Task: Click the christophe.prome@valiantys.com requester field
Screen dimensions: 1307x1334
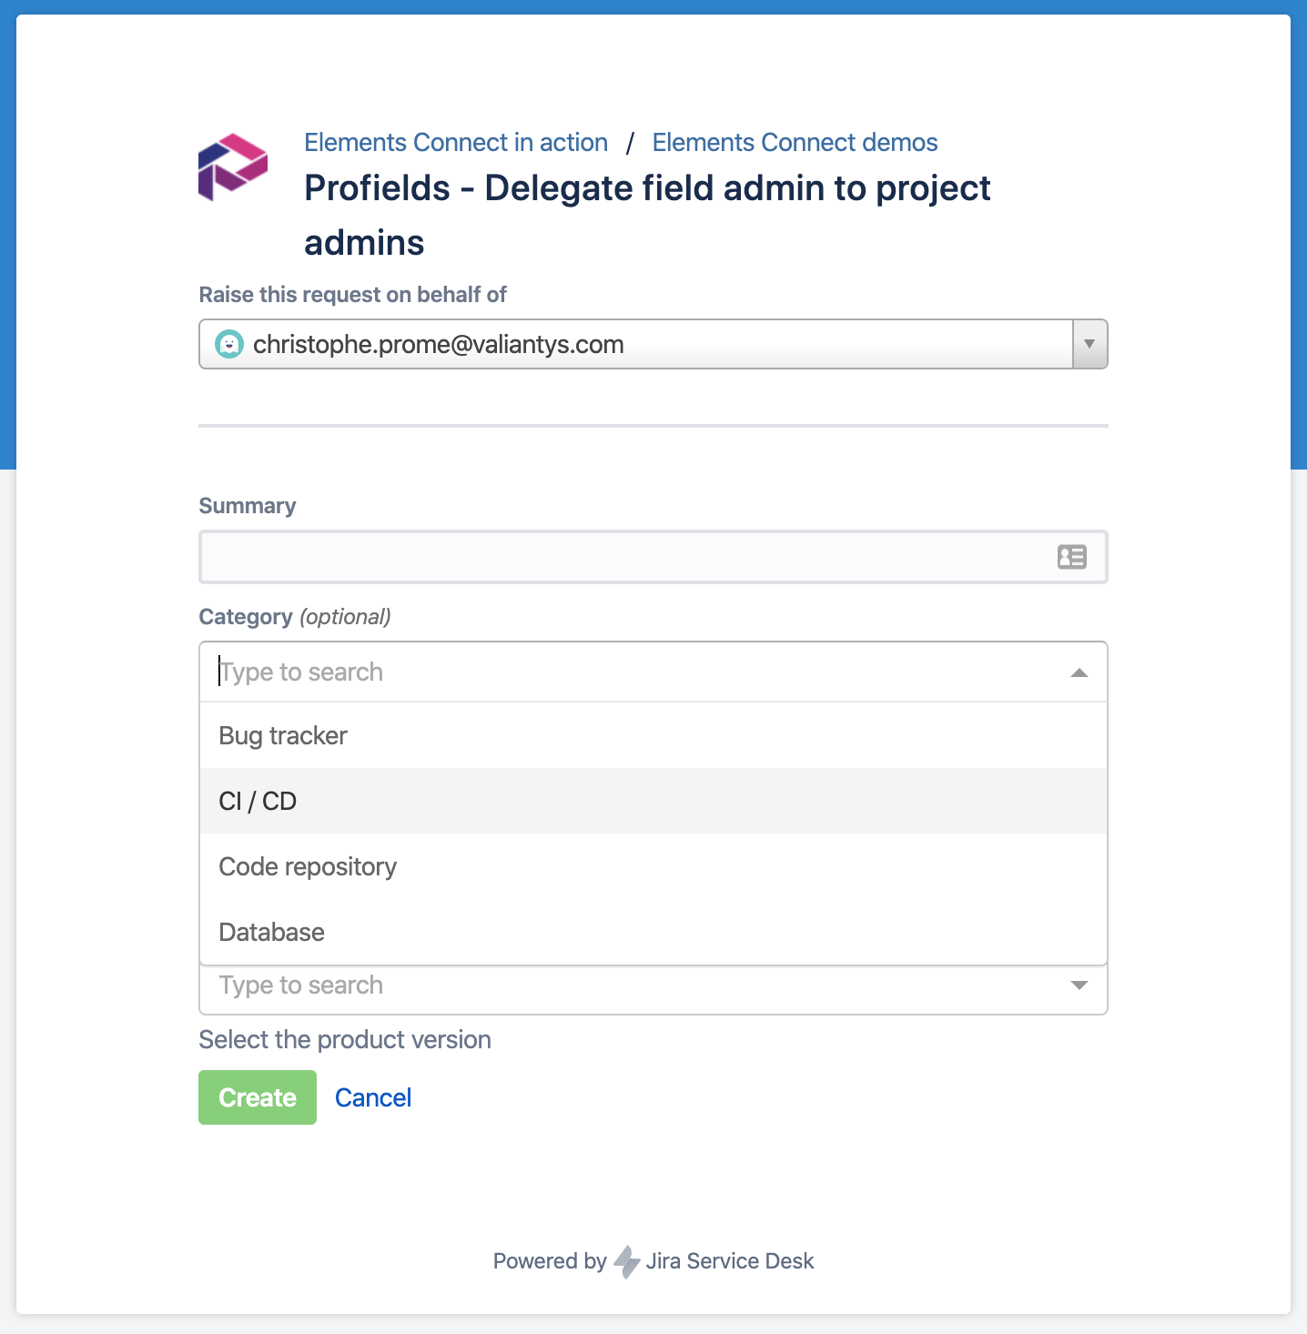Action: (x=637, y=344)
